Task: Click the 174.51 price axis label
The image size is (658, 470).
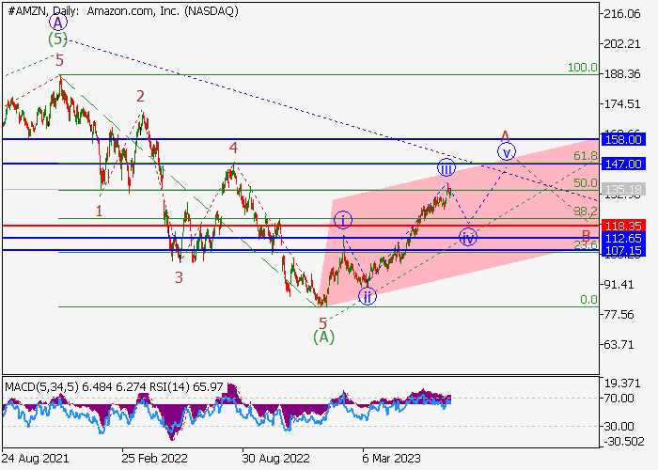Action: click(x=622, y=103)
